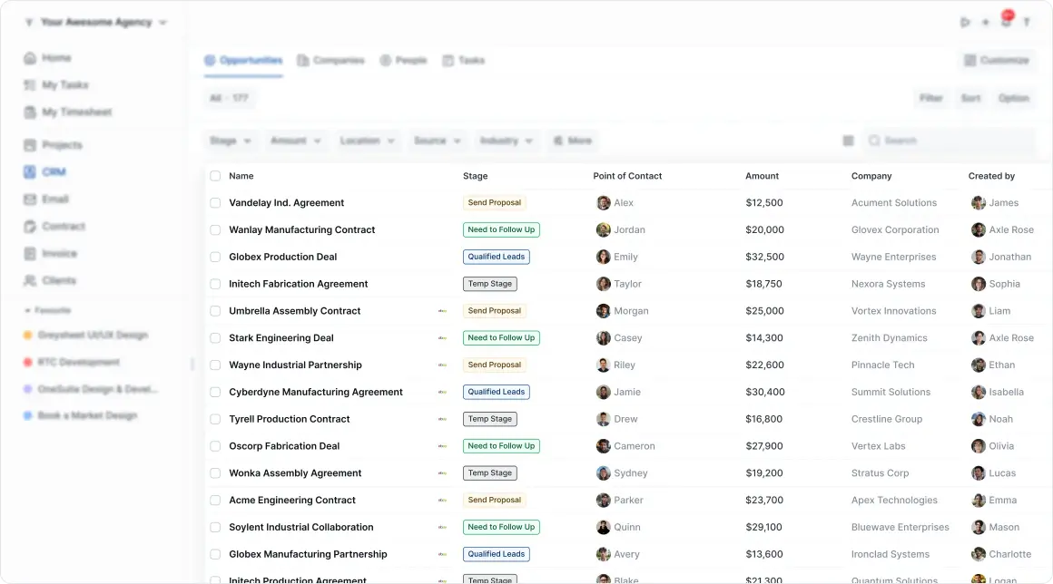Click the Point of Contact column header
Screen dimensions: 1053x584
(627, 176)
